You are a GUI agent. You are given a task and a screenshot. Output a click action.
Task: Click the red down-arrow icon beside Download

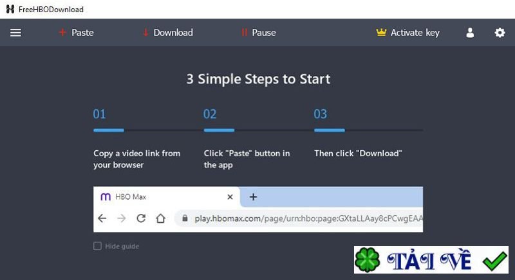(145, 32)
